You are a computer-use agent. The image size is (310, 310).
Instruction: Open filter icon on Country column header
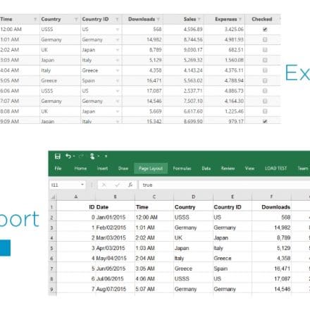(76, 19)
